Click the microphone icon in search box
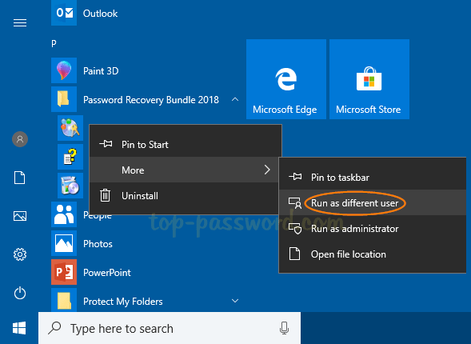This screenshot has height=344, width=471. pyautogui.click(x=284, y=328)
